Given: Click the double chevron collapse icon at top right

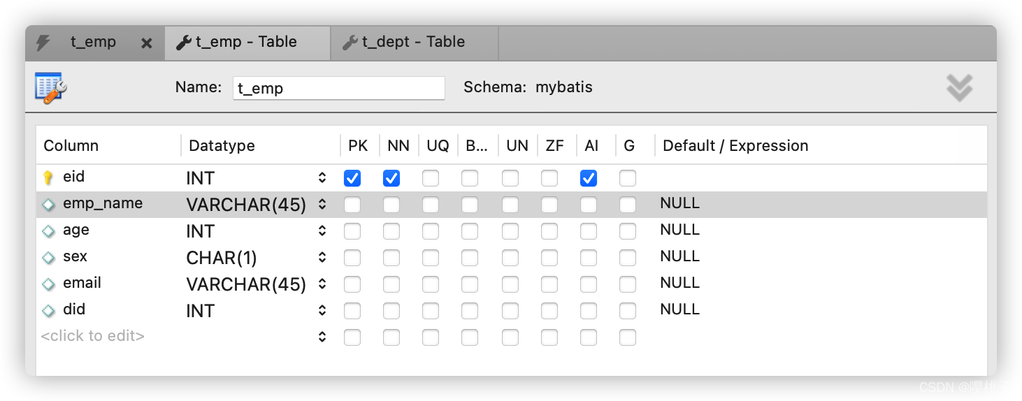Looking at the screenshot, I should coord(959,88).
